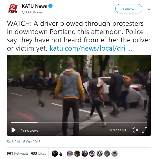The width and height of the screenshot is (159, 159).
Task: Open the anime character liker avatar
Action: tap(70, 154)
